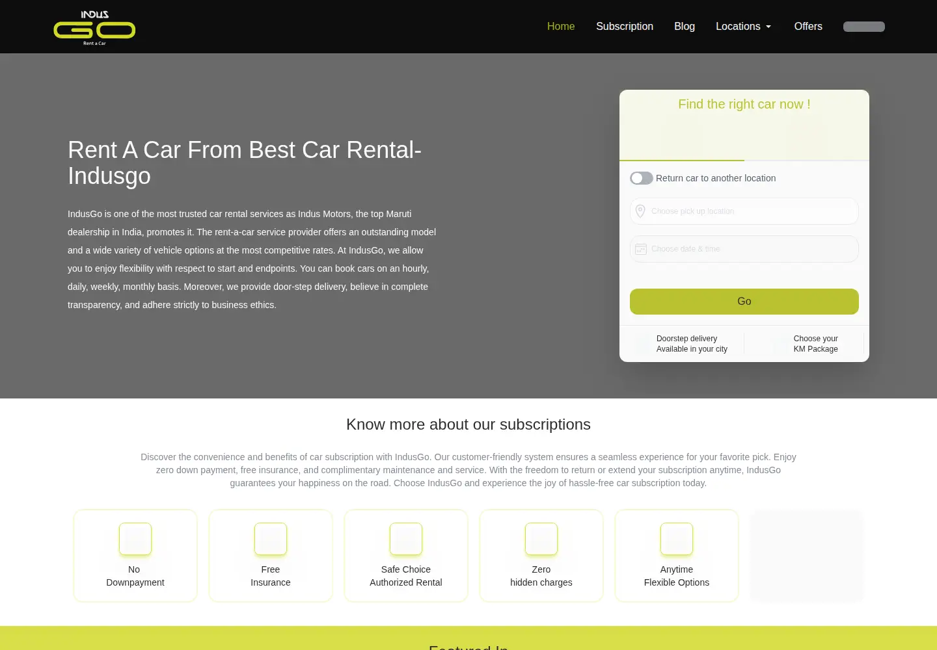This screenshot has height=650, width=937.
Task: Click the Free Insurance icon
Action: click(271, 539)
